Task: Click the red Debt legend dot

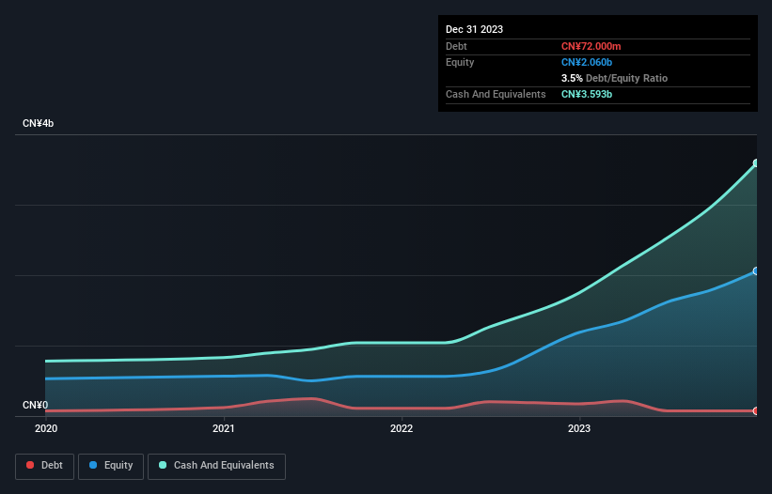Action: pyautogui.click(x=30, y=465)
